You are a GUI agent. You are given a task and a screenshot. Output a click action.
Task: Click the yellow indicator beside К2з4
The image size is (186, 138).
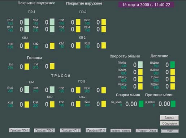click(104, 104)
